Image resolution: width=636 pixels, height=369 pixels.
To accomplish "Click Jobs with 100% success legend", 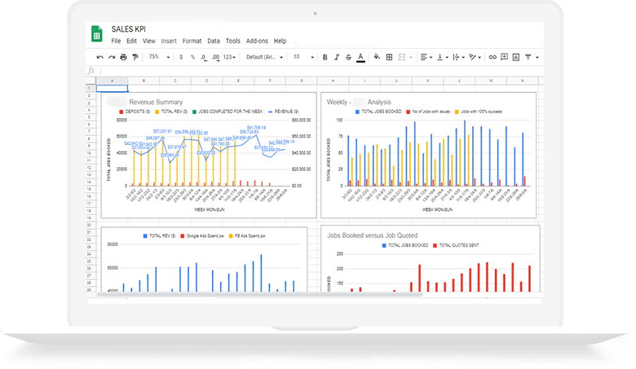I will [x=478, y=112].
